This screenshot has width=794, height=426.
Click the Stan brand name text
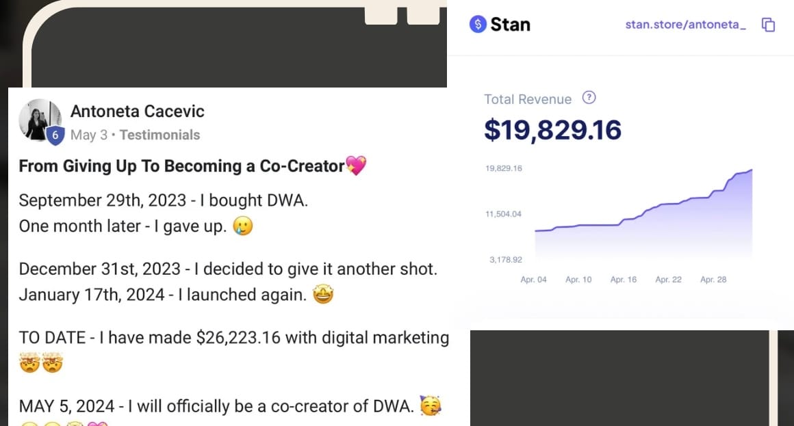tap(510, 25)
